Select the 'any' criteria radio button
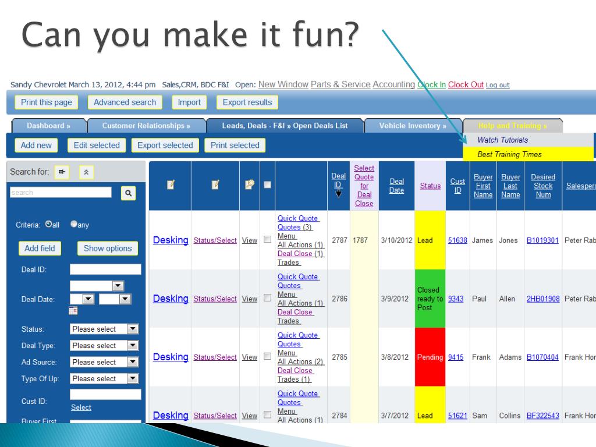The image size is (596, 447). (x=74, y=224)
